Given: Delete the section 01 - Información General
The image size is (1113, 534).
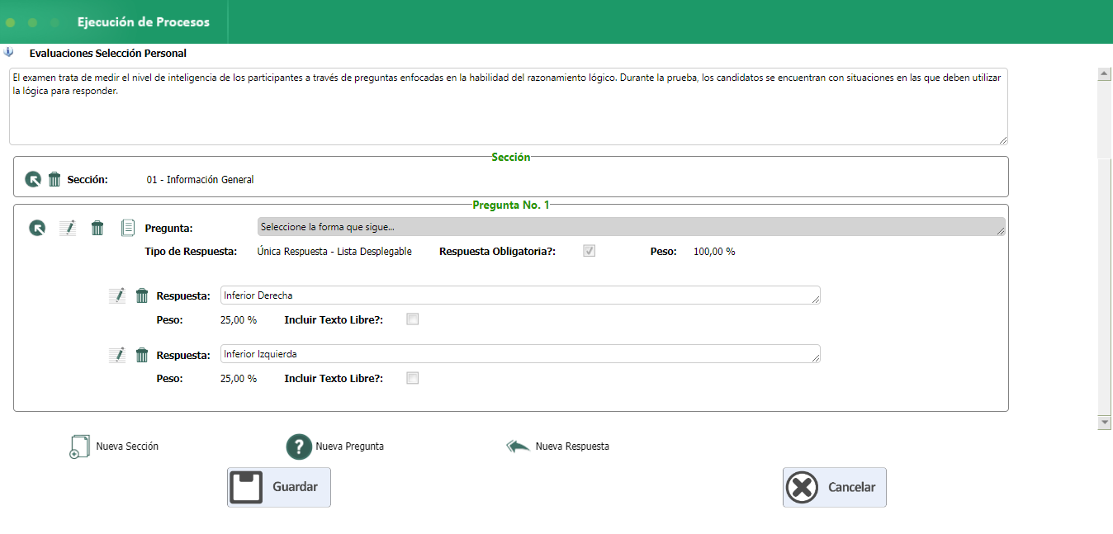Looking at the screenshot, I should [54, 179].
